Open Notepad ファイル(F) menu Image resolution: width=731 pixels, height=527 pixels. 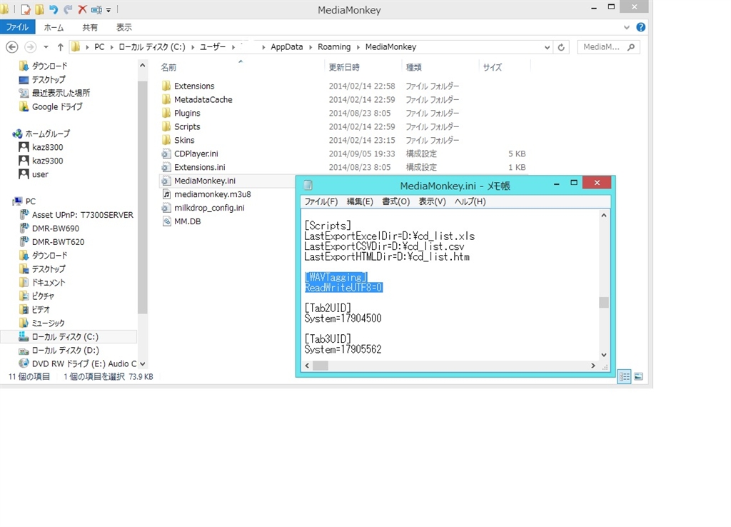point(321,201)
